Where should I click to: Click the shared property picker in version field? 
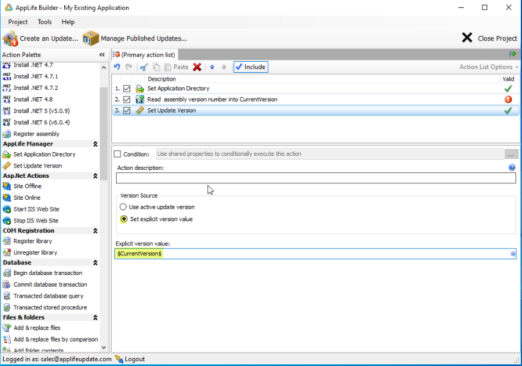[x=513, y=254]
